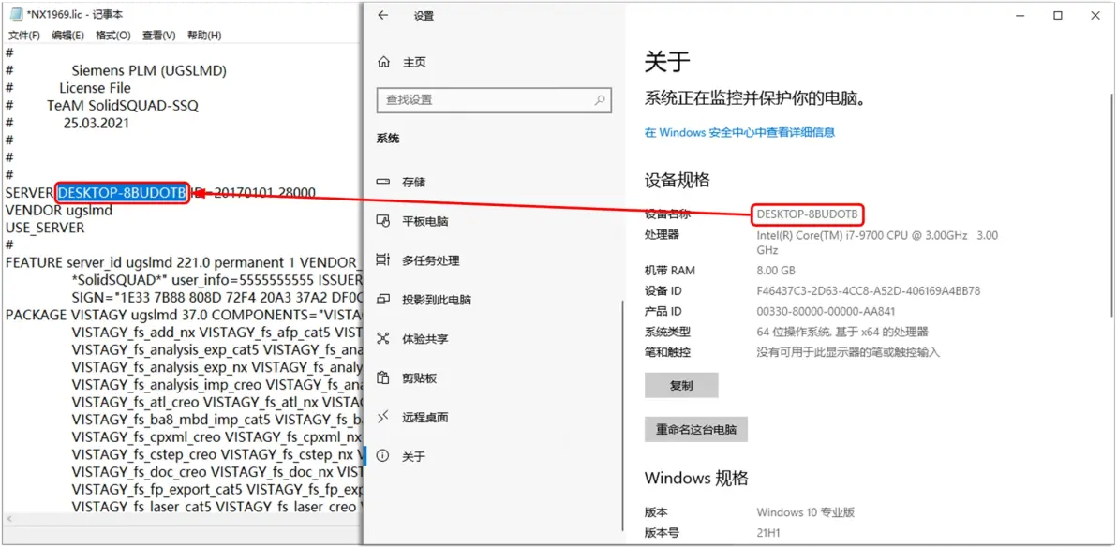
Task: Select the 平板电脑 tablet icon
Action: tap(383, 221)
